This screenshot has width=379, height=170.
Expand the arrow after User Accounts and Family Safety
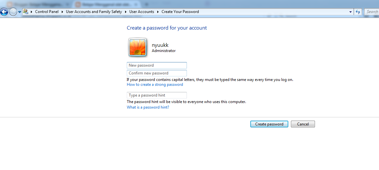126,12
